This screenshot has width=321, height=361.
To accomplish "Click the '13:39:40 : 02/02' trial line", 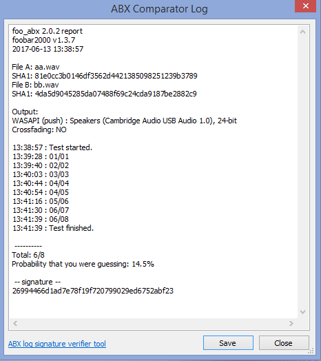I will (41, 165).
